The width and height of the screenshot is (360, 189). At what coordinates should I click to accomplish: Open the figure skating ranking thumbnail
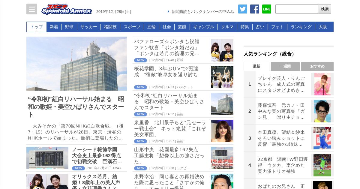pyautogui.click(x=322, y=138)
